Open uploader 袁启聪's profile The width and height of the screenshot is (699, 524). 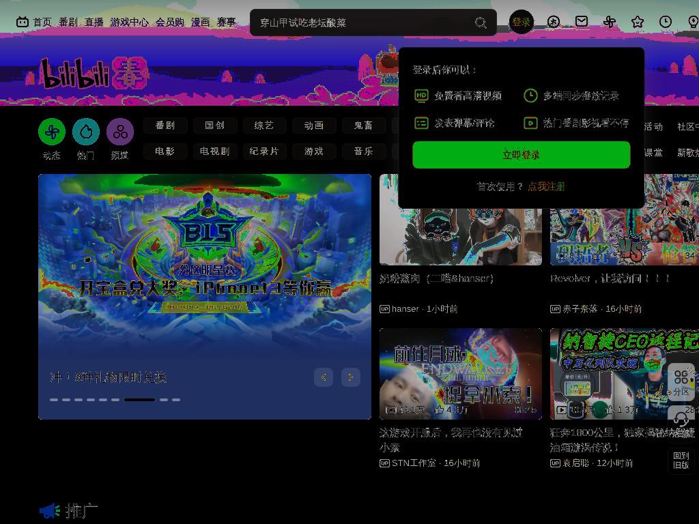[x=575, y=463]
